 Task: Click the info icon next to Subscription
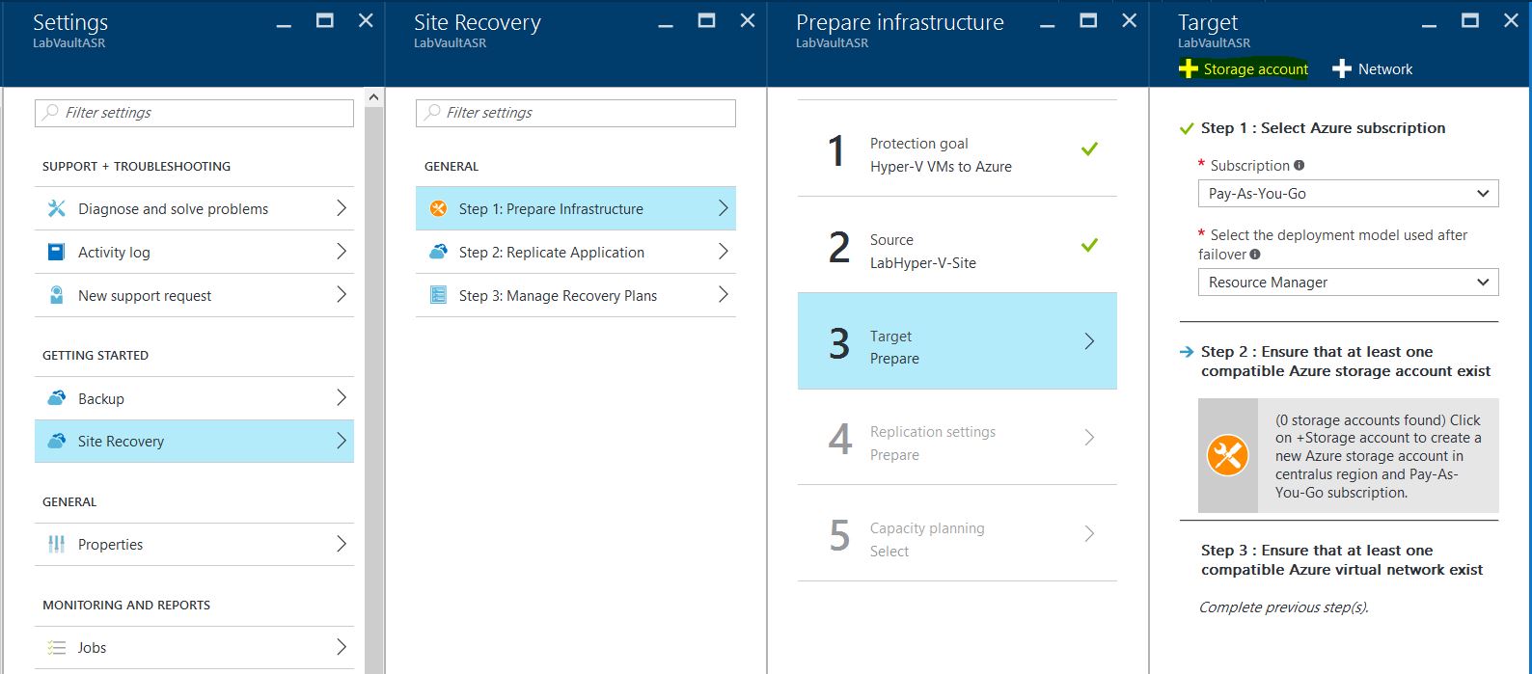[1299, 165]
